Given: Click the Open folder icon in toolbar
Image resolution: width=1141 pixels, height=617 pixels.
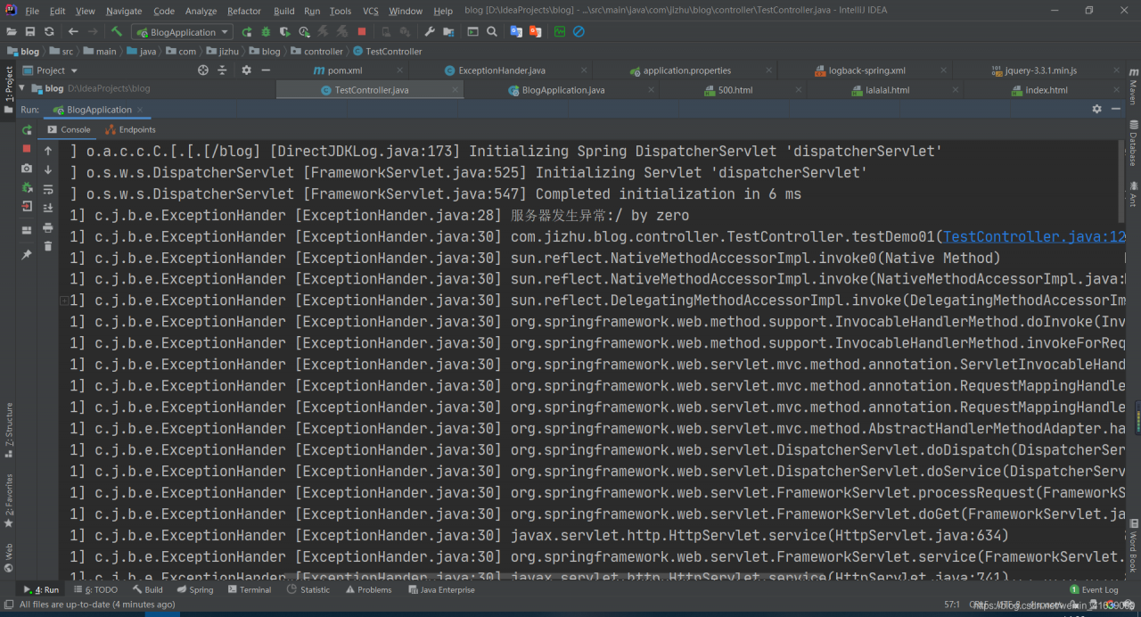Looking at the screenshot, I should click(x=12, y=32).
